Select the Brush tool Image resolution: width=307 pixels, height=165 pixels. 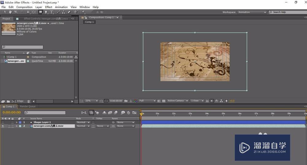point(58,12)
